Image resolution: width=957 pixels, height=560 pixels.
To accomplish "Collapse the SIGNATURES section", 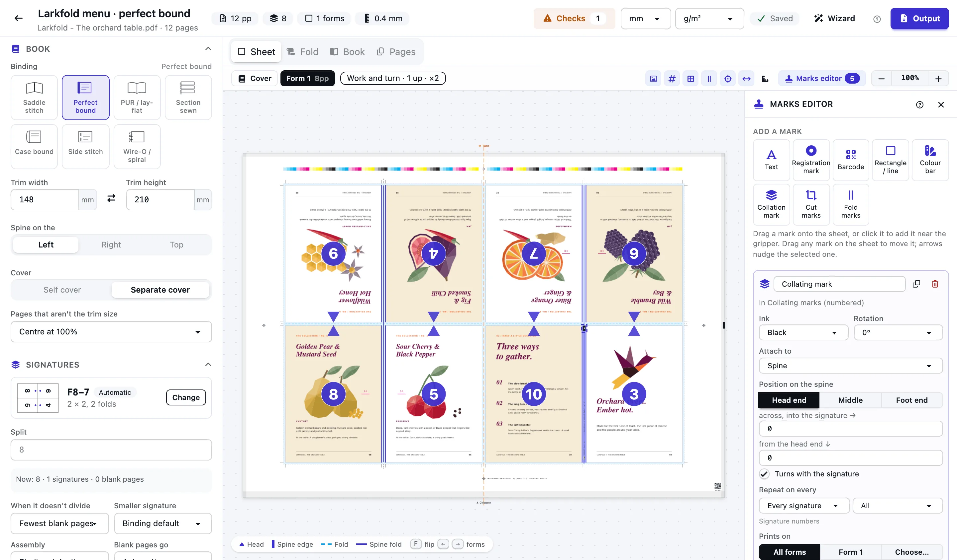I will tap(208, 365).
